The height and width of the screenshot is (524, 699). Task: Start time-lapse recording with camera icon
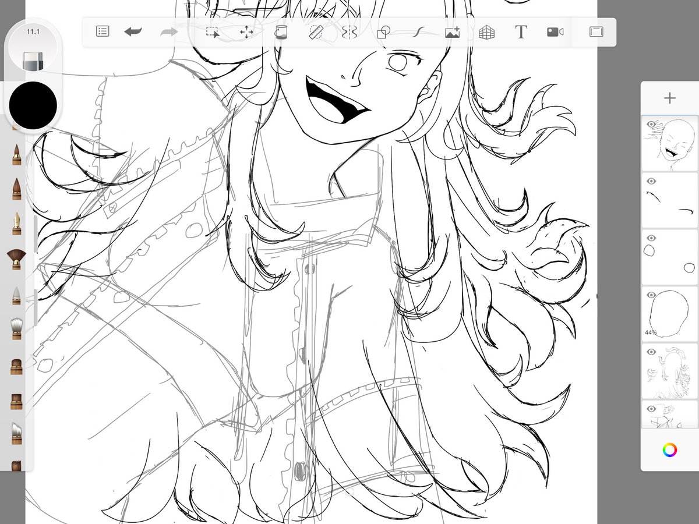(x=555, y=32)
